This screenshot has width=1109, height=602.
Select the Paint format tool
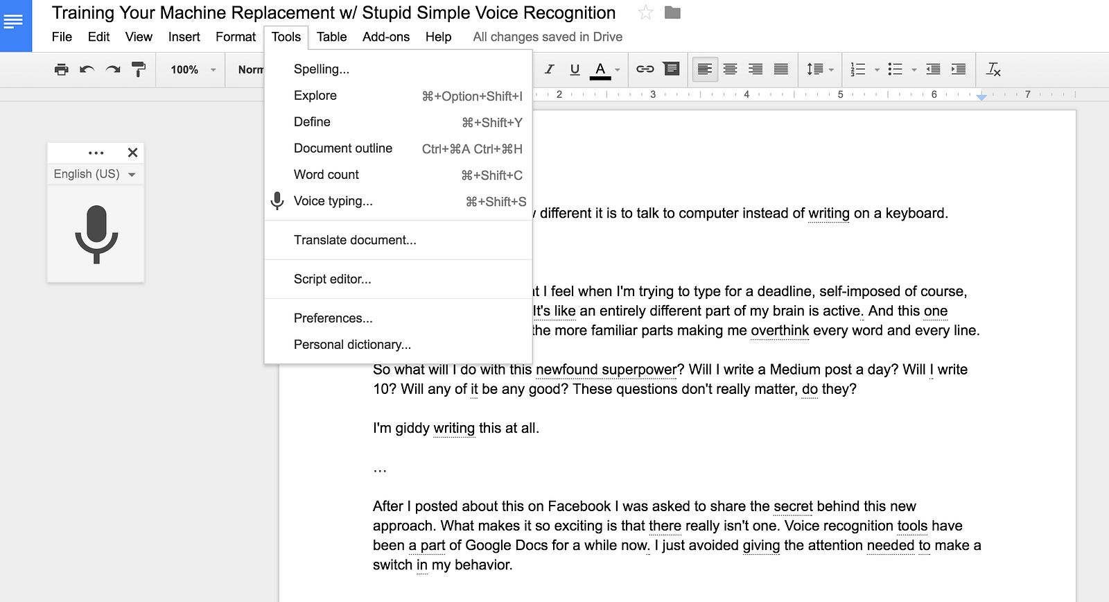[x=139, y=69]
